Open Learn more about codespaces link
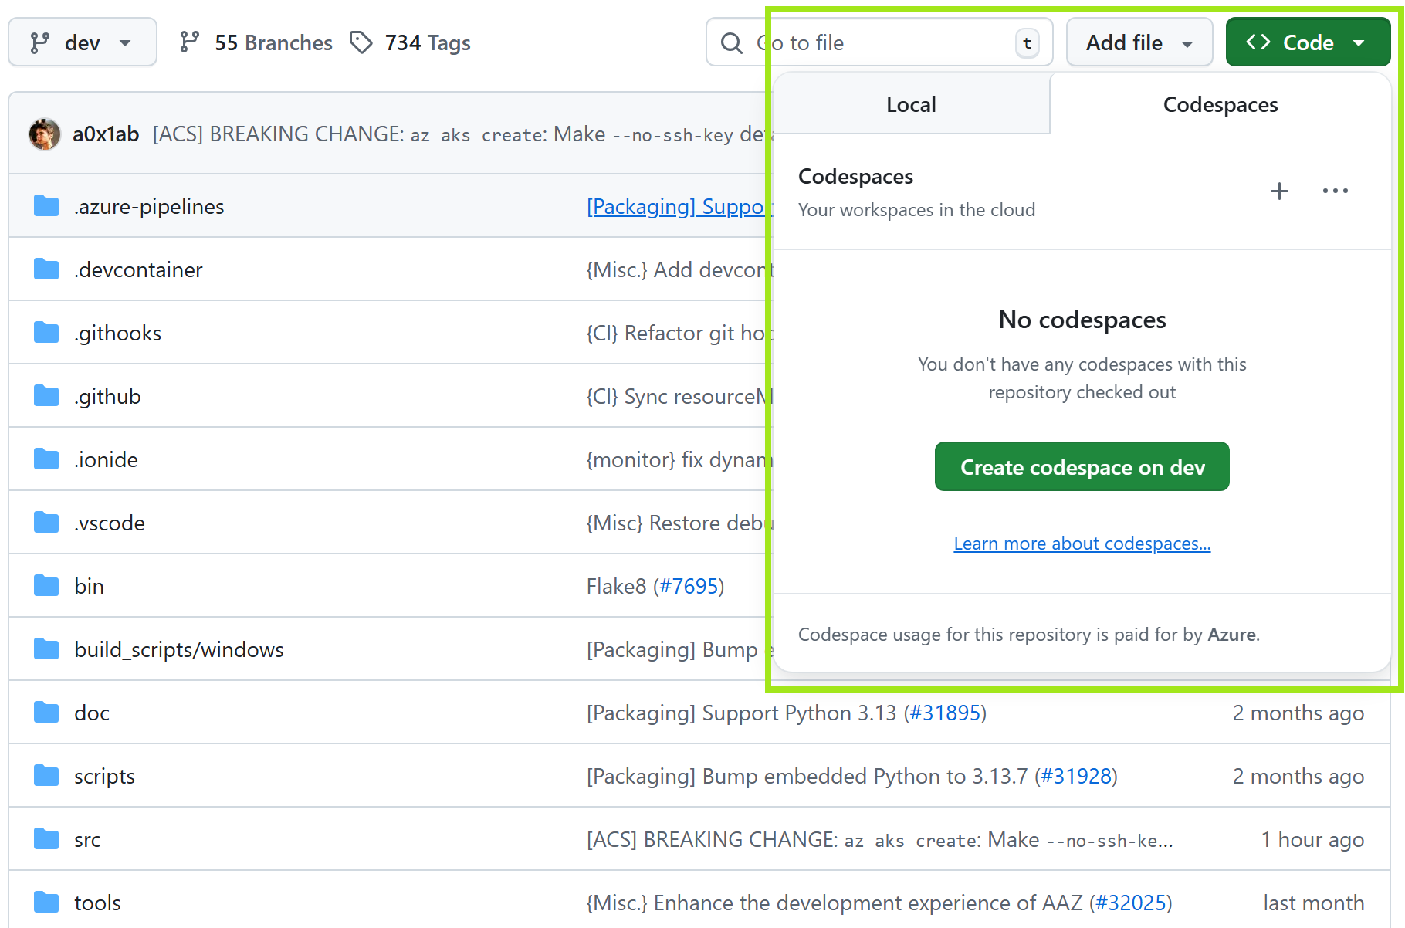The width and height of the screenshot is (1405, 928). click(x=1082, y=544)
